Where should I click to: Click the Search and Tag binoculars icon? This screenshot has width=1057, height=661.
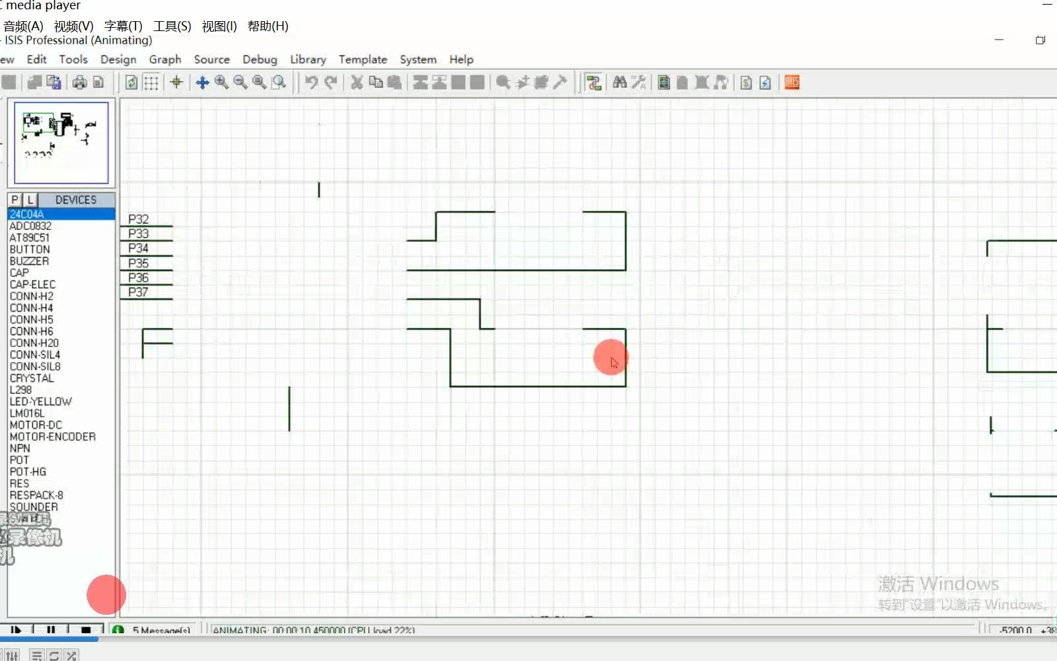click(620, 83)
